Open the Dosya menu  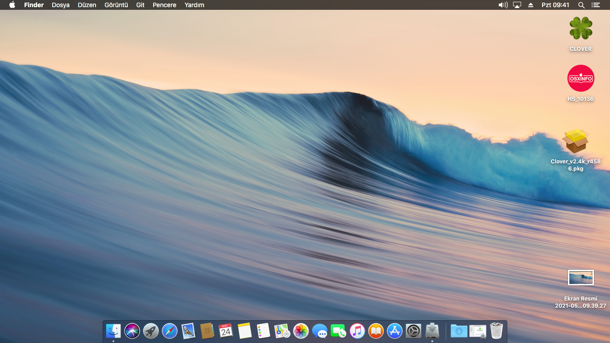click(x=61, y=5)
